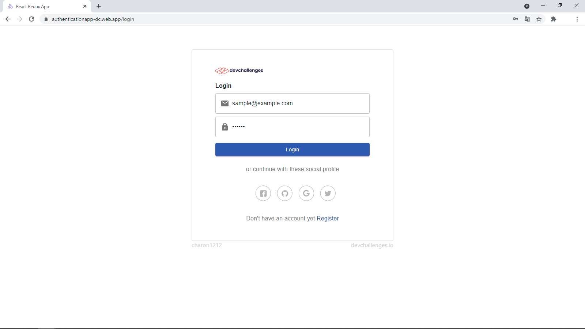Continue with the Twitter social profile icon
The image size is (585, 329).
tap(328, 193)
